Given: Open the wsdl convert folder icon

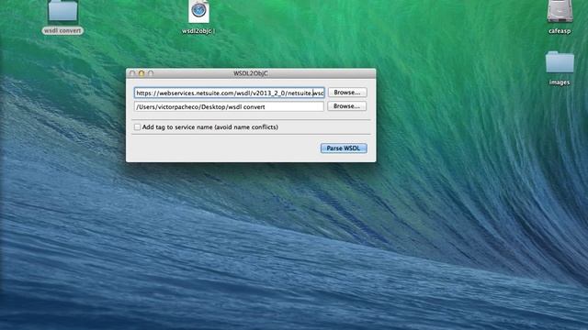Looking at the screenshot, I should pos(62,11).
